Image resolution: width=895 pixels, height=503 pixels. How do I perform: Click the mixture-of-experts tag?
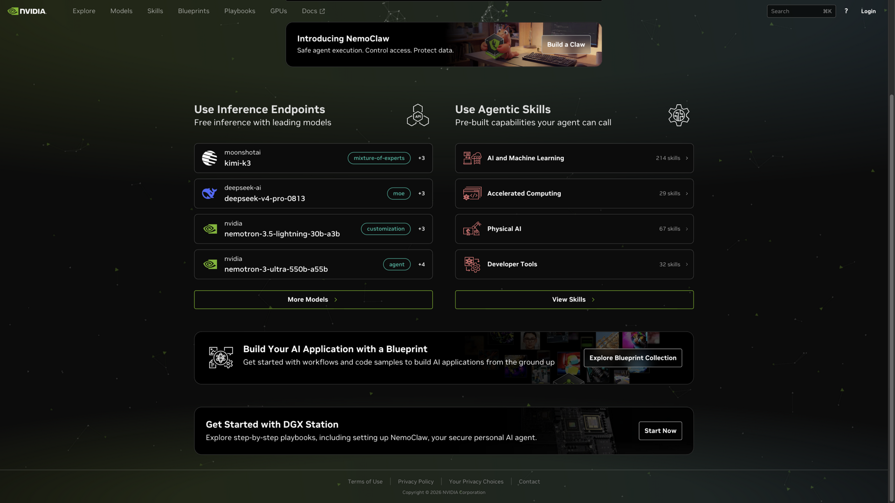pos(379,158)
